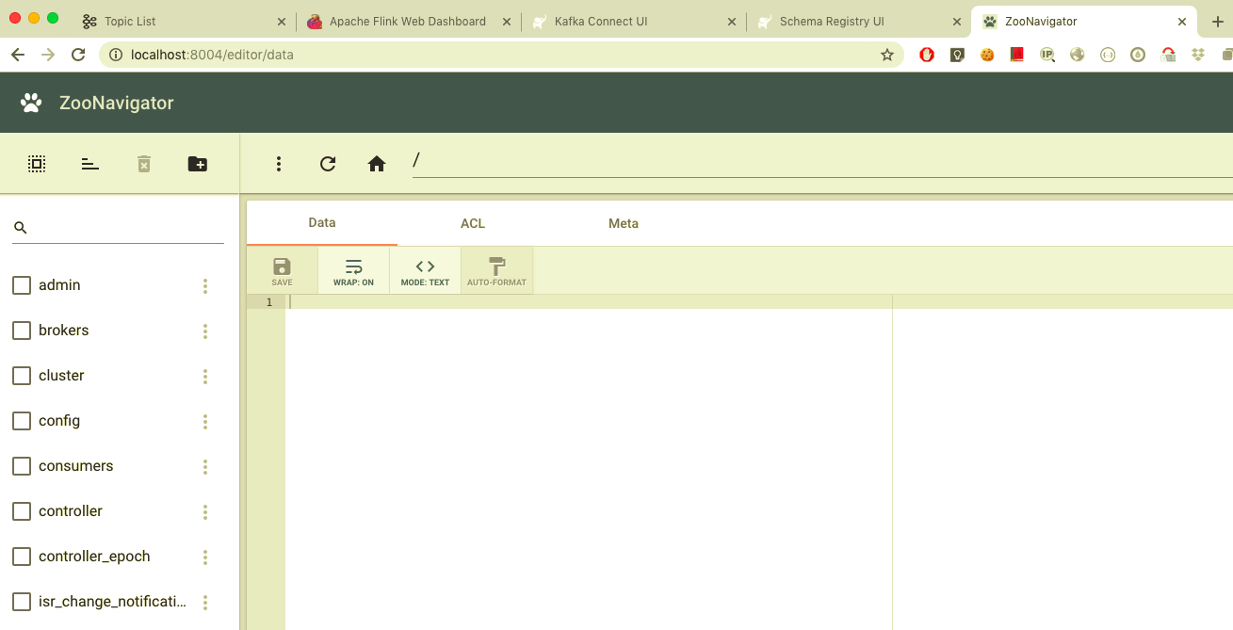
Task: Click the Auto-Format button
Action: pyautogui.click(x=496, y=271)
